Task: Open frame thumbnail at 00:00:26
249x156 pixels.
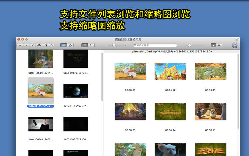Action: tap(130, 111)
